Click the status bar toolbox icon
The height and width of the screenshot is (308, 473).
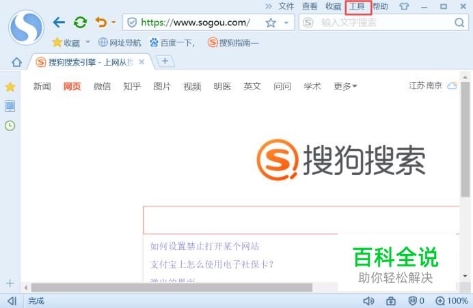pyautogui.click(x=391, y=300)
